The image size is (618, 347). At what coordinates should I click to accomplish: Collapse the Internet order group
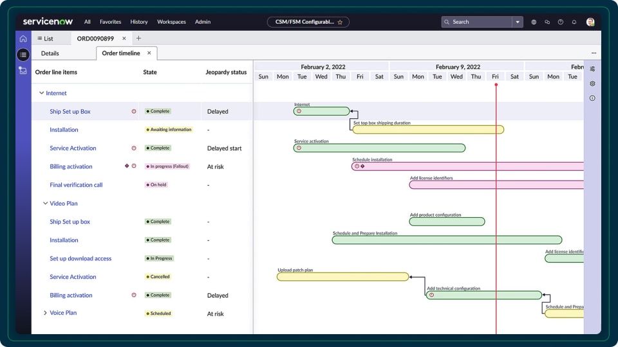(x=42, y=93)
